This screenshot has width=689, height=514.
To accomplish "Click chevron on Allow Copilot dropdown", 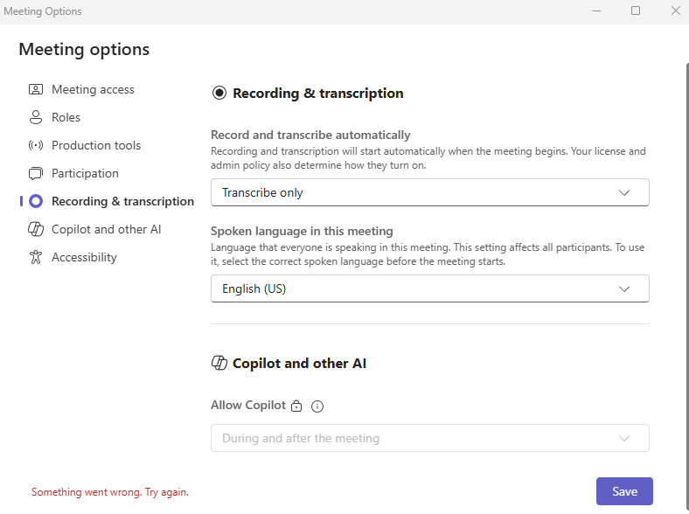I will point(624,439).
